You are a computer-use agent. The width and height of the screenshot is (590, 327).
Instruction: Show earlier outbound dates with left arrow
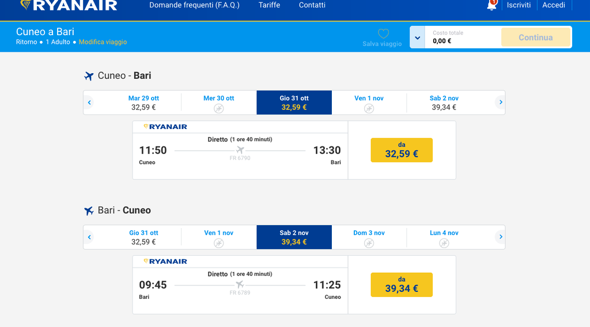89,102
